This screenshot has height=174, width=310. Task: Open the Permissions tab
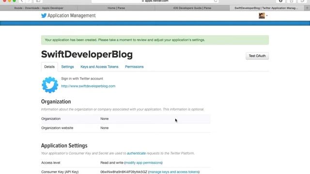134,67
